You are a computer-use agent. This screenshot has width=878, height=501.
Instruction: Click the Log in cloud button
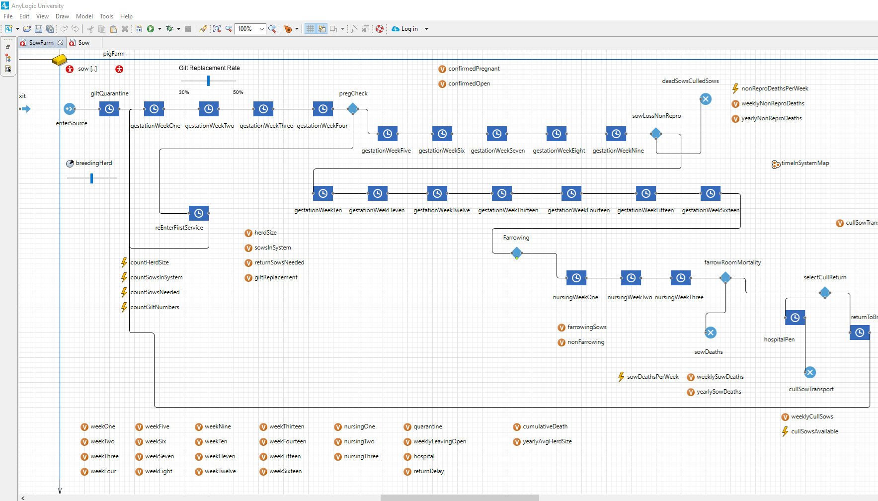405,29
